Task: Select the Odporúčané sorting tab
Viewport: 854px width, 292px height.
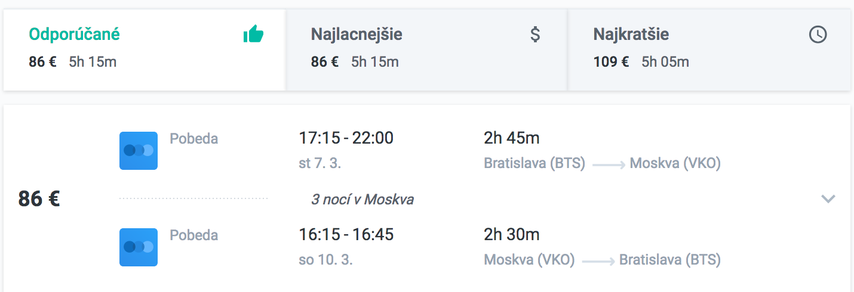Action: [145, 49]
